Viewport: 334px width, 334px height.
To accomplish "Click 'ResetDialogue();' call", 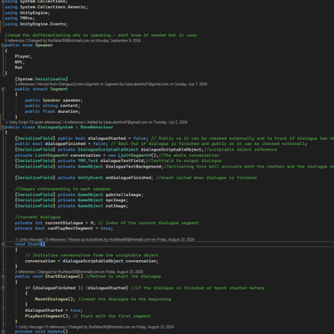I will (x=54, y=299).
